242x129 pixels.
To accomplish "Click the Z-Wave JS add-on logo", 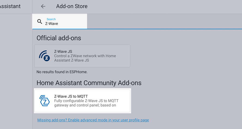I will [x=44, y=56].
